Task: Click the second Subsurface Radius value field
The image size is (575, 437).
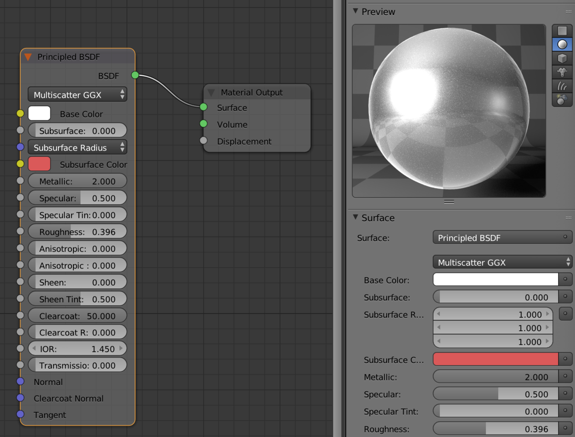Action: (493, 328)
